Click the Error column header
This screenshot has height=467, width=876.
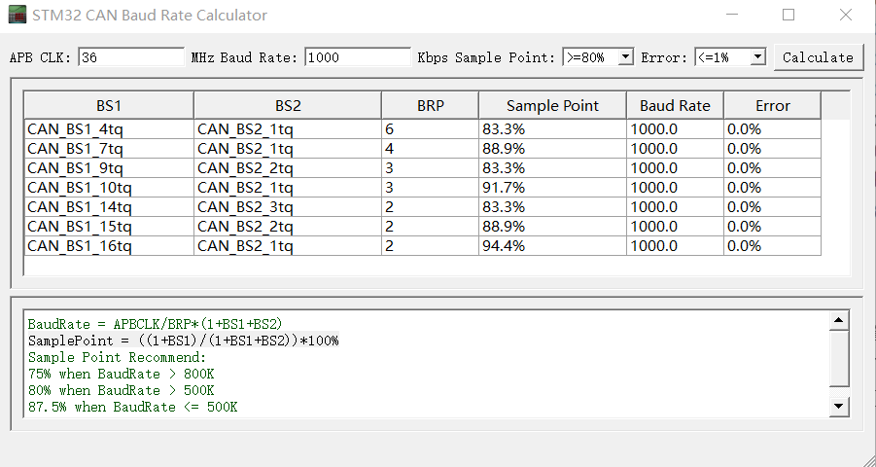[773, 106]
